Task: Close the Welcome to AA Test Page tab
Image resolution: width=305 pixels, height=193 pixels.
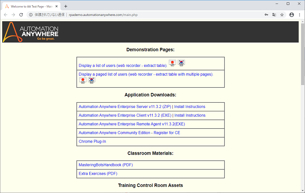Action: 56,6
